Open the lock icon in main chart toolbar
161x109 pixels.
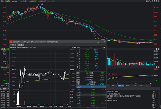click(150, 1)
